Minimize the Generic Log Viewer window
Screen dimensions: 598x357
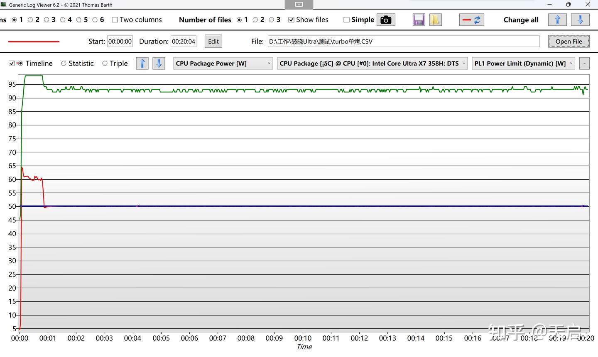tap(549, 5)
